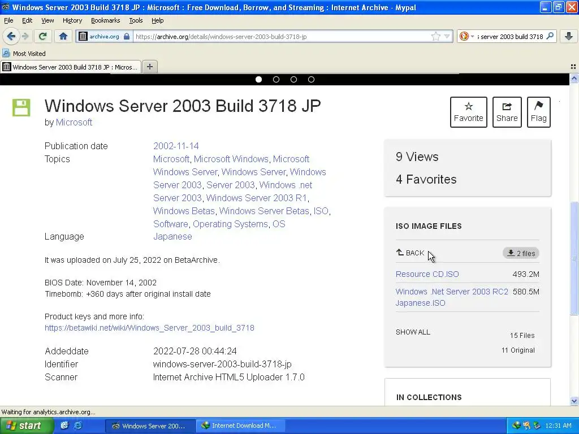Open the Bookmarks menu
The height and width of the screenshot is (434, 579).
[105, 20]
